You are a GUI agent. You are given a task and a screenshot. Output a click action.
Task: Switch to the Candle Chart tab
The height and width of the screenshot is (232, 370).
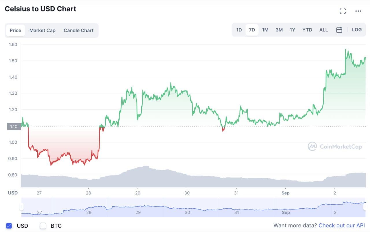(79, 30)
